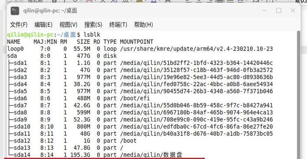Click the '52.3G' size of sda9
This screenshot has height=159, width=307.
(x=82, y=120)
